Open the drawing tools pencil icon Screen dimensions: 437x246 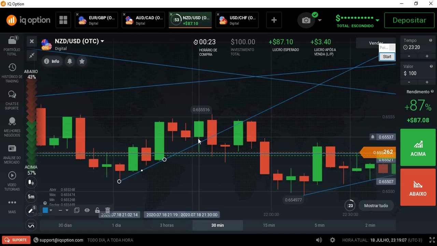31,210
